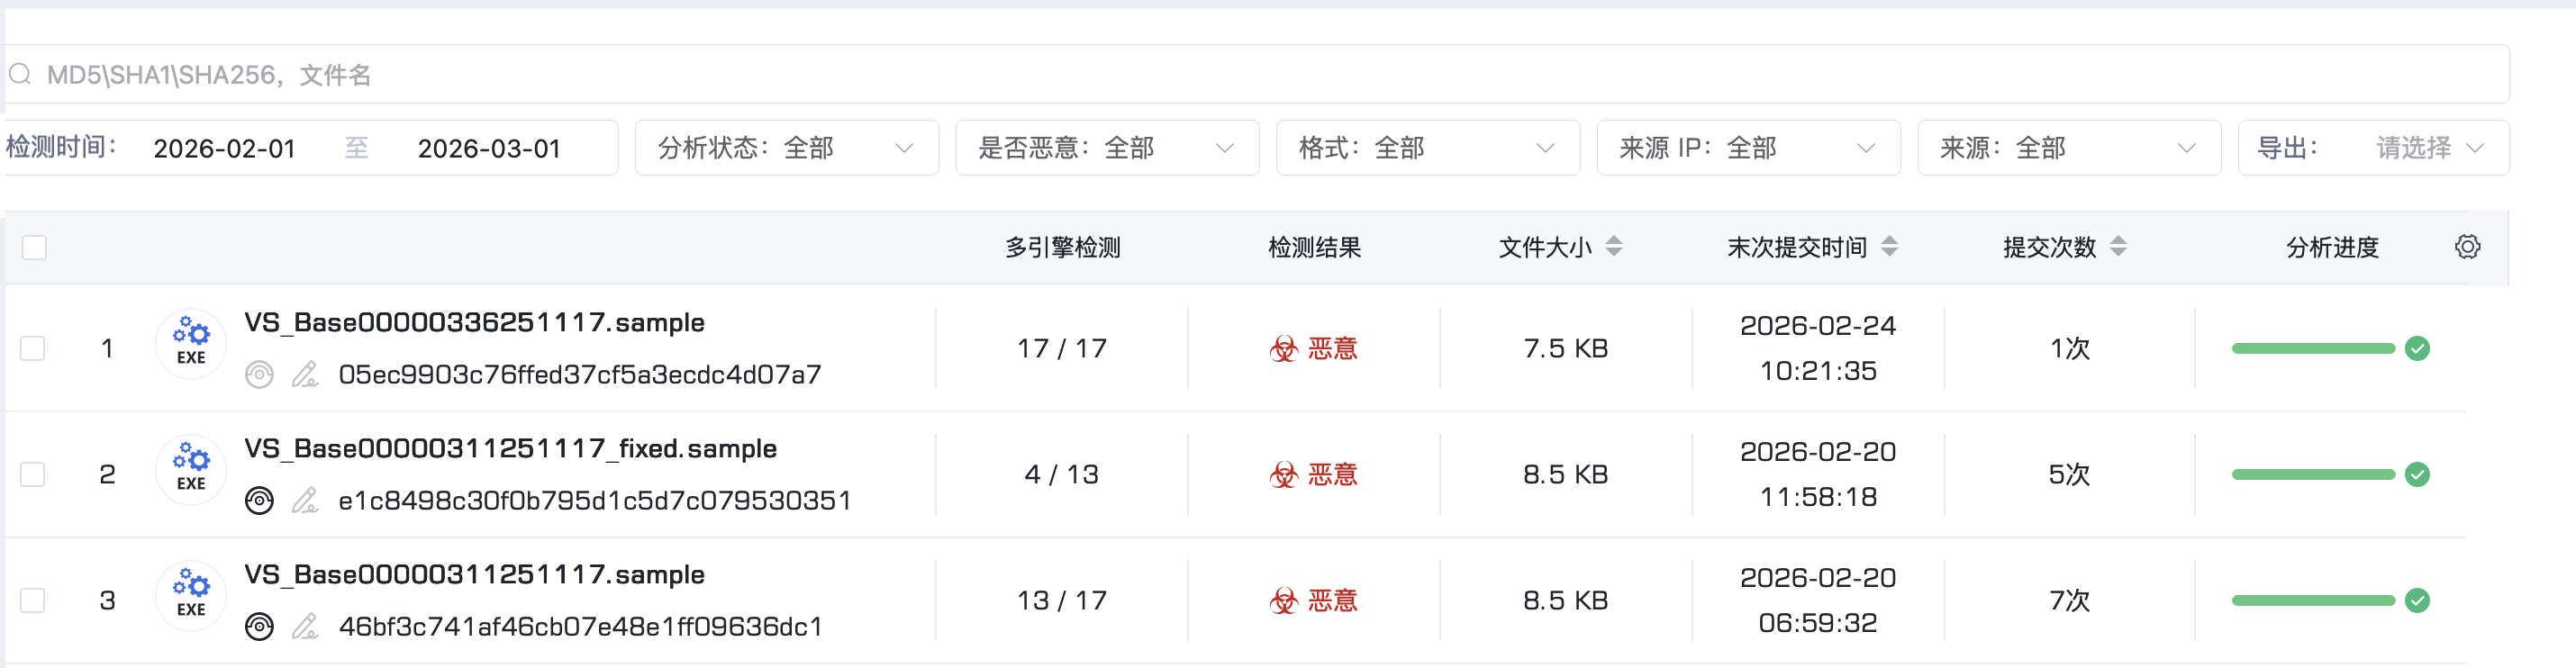Click the search magnifier icon
This screenshot has width=2576, height=668.
click(20, 75)
